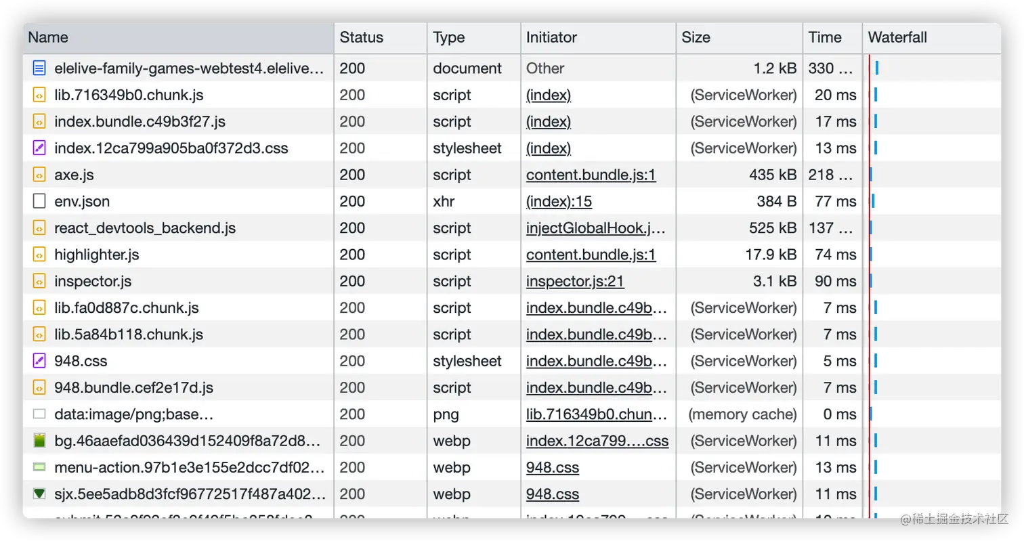The height and width of the screenshot is (541, 1024).
Task: Open content.bundle.js:1 initiator link for axe.js
Action: click(x=591, y=175)
